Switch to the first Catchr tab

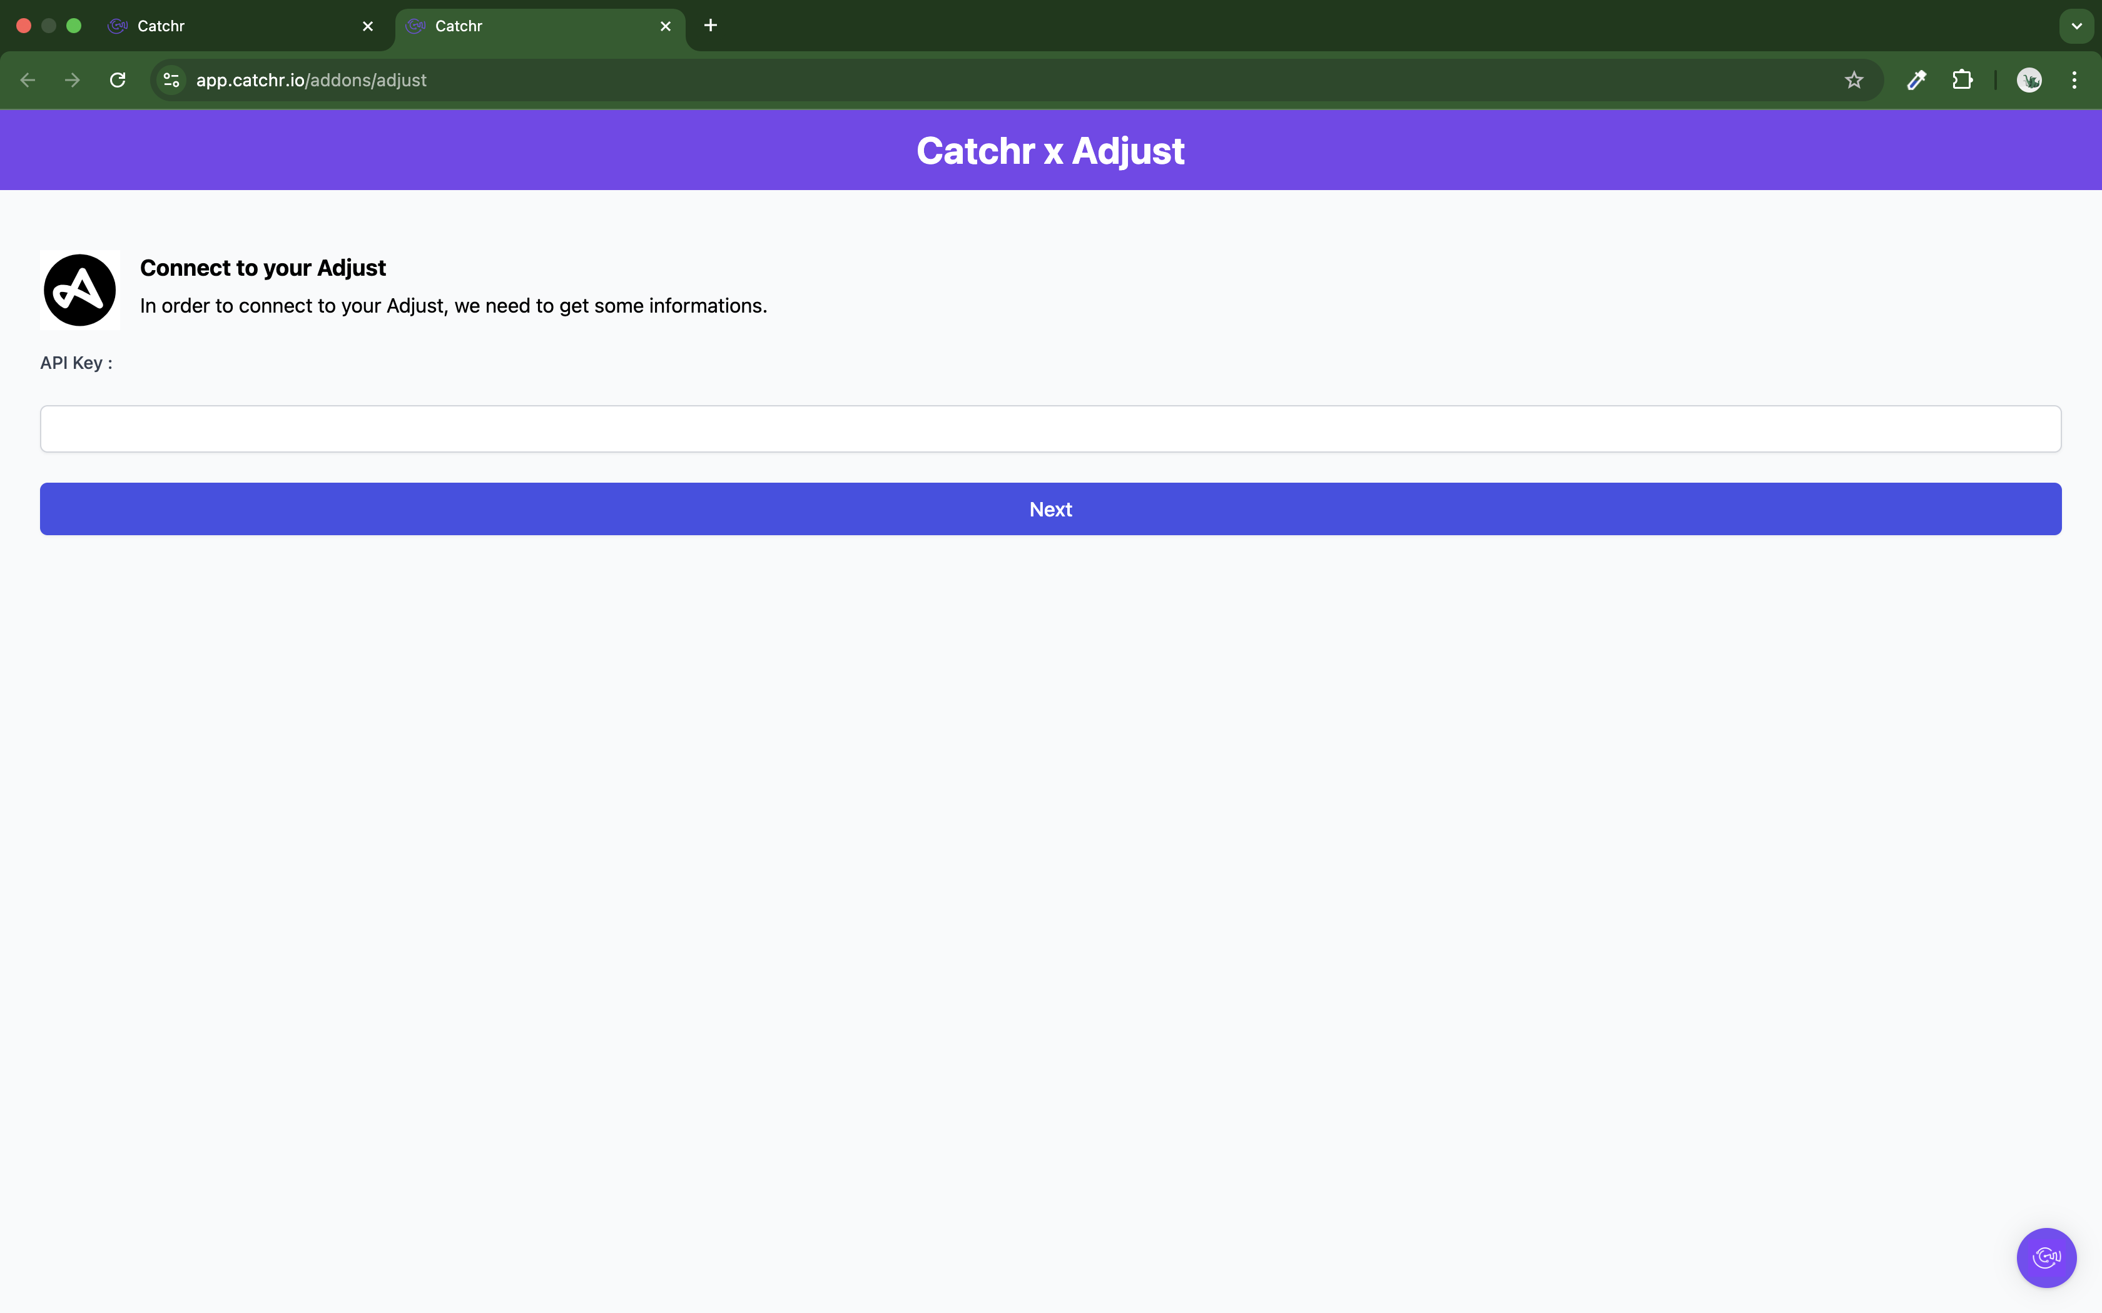241,26
